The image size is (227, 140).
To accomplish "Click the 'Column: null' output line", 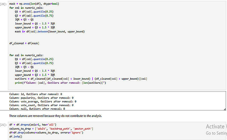I will click(37, 109).
